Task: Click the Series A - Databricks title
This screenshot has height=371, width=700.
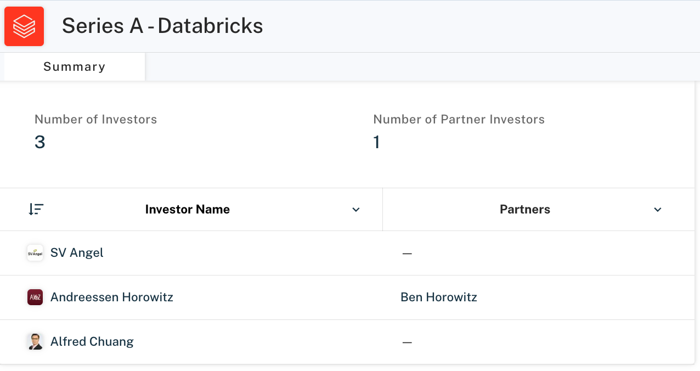Action: pyautogui.click(x=162, y=26)
